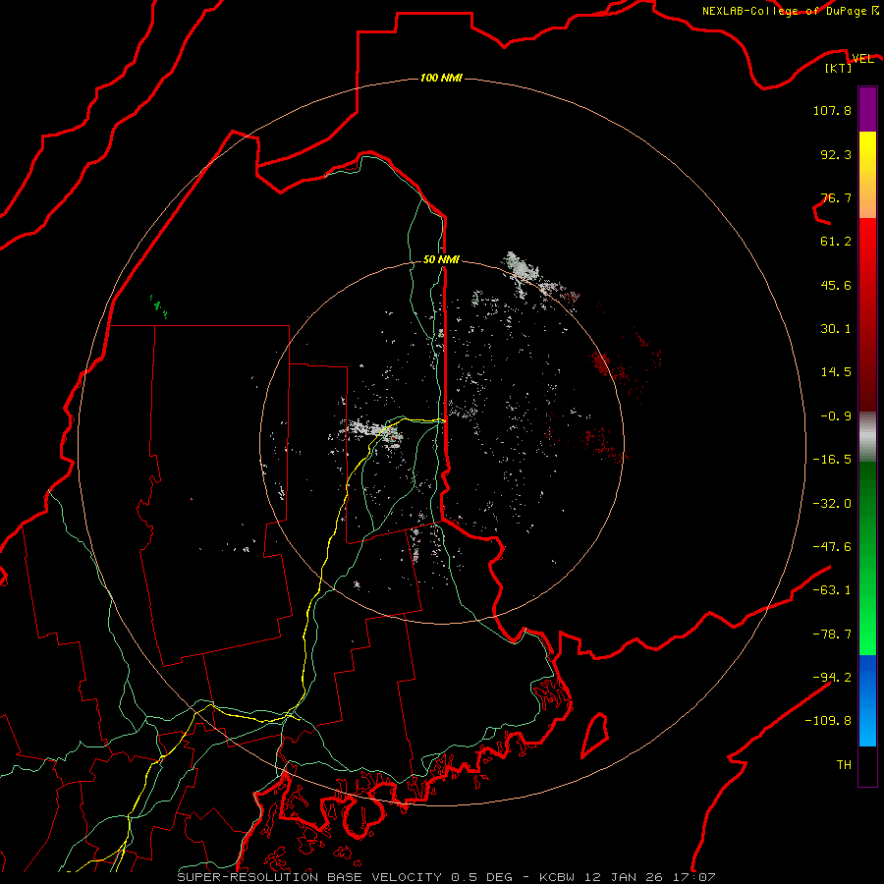
Task: Click the -63.1 legend value
Action: pyautogui.click(x=832, y=590)
